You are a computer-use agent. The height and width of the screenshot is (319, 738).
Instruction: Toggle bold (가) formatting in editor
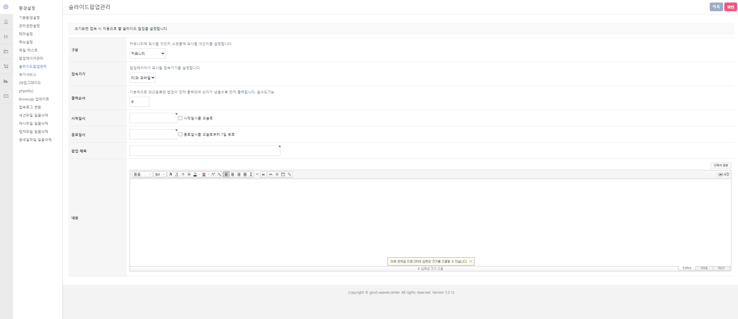click(x=170, y=174)
